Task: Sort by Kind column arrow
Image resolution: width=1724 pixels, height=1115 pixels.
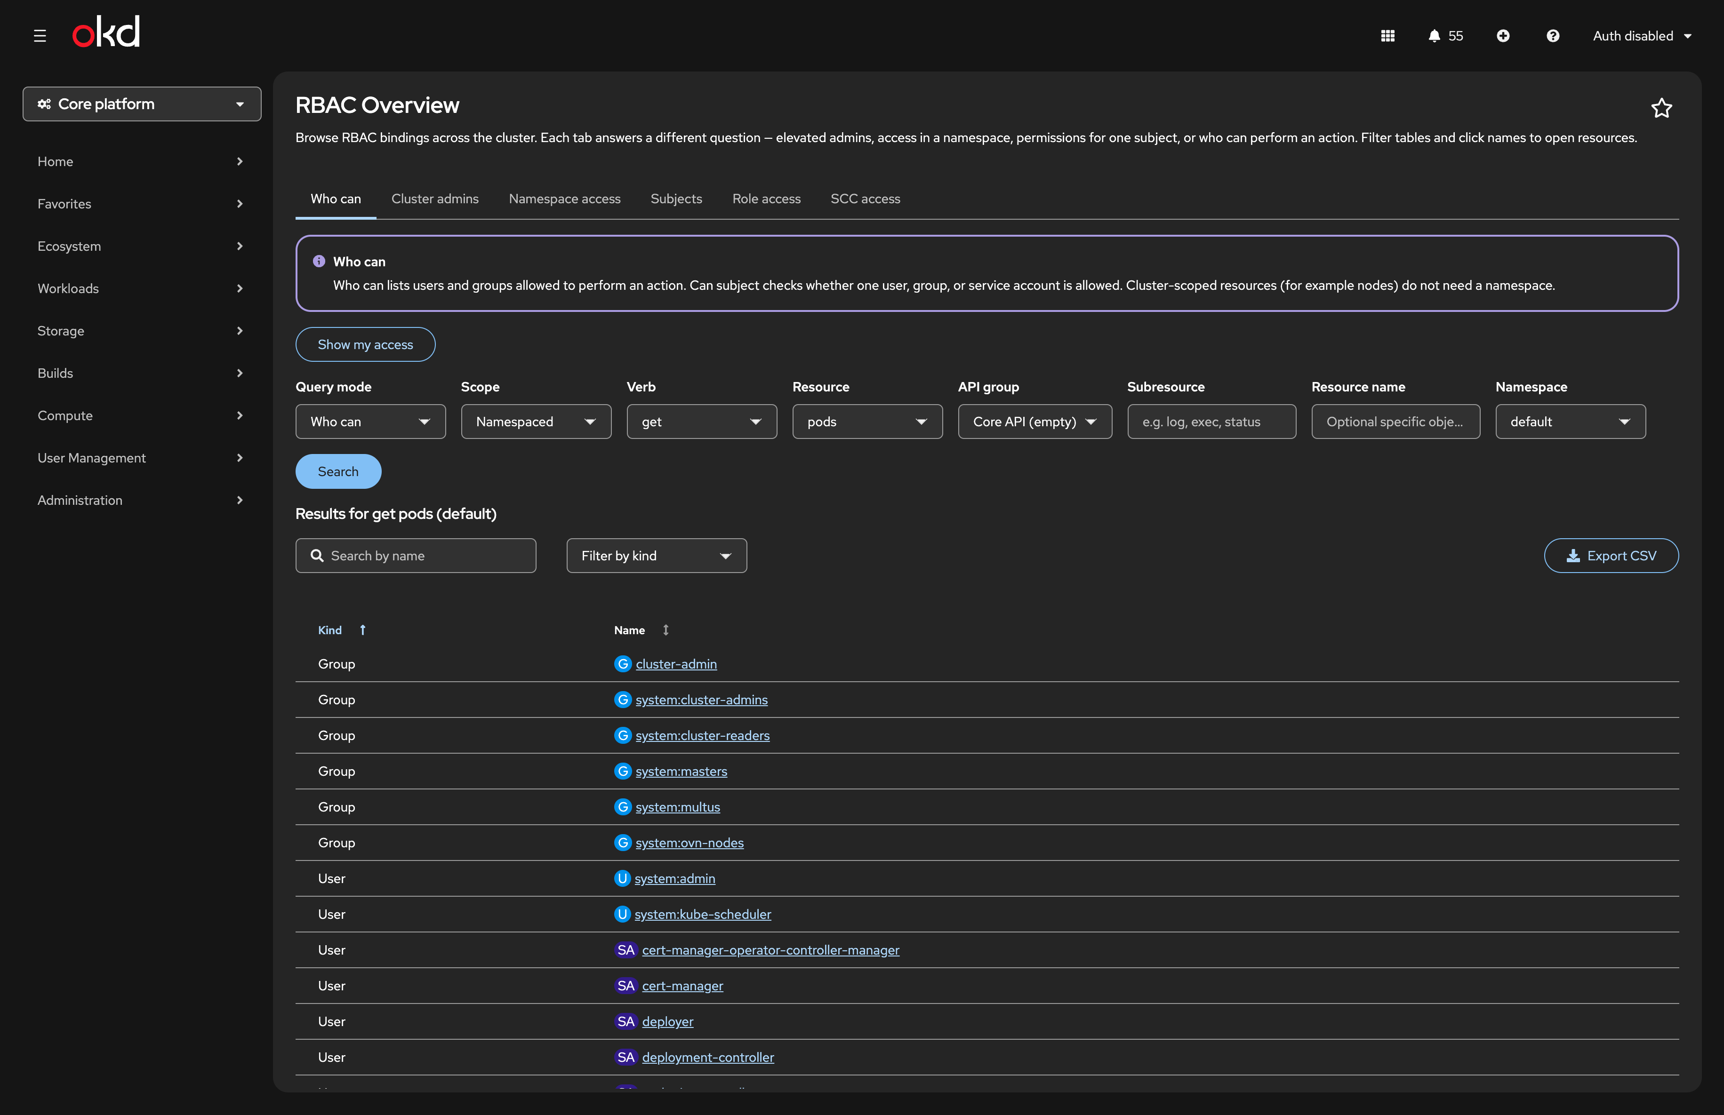Action: (363, 630)
